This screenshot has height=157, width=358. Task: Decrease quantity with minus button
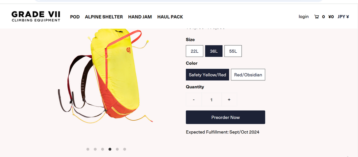194,100
